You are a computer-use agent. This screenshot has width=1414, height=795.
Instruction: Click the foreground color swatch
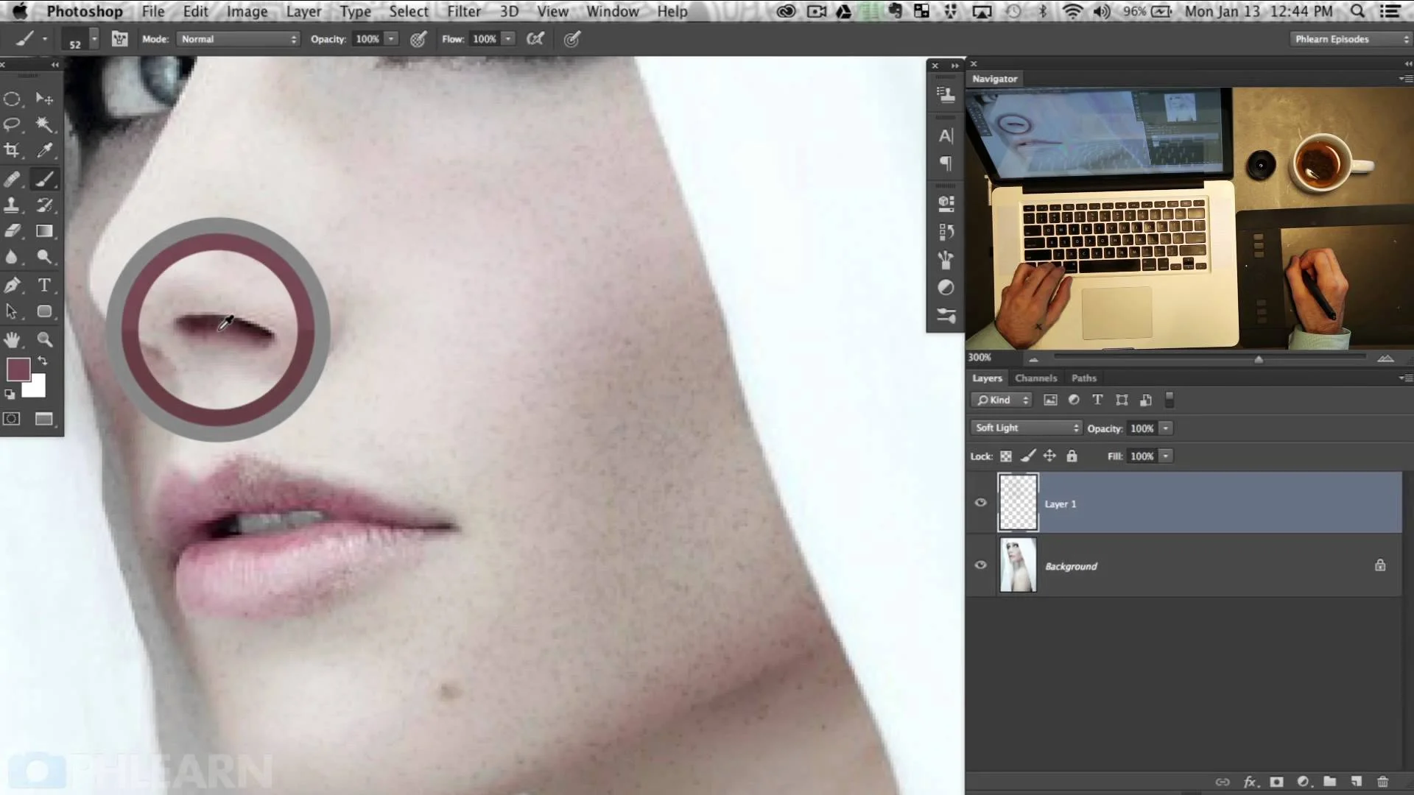(x=18, y=370)
